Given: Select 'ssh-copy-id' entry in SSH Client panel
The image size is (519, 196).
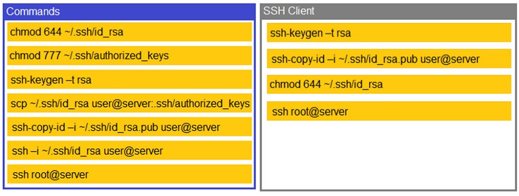Looking at the screenshot, I should 389,59.
